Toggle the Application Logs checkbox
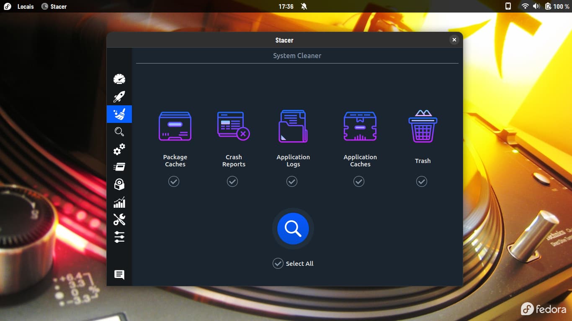Screen dimensions: 572x321 (292, 181)
